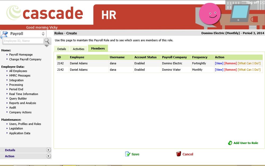265x166 pixels.
Task: Click the Payroll module person icon
Action: tap(5, 35)
